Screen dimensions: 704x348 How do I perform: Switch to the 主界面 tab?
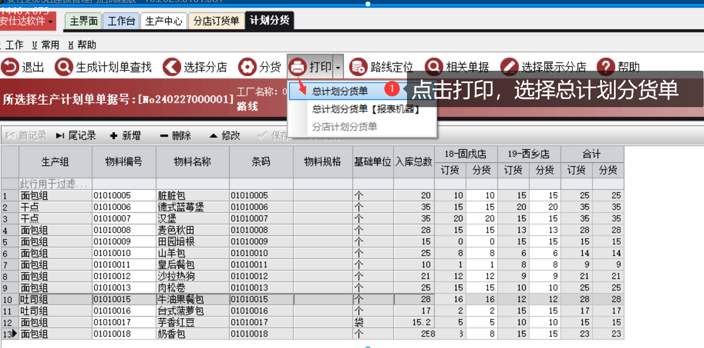[x=83, y=21]
